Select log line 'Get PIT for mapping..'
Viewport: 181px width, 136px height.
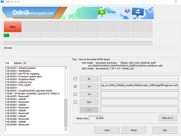[23, 74]
